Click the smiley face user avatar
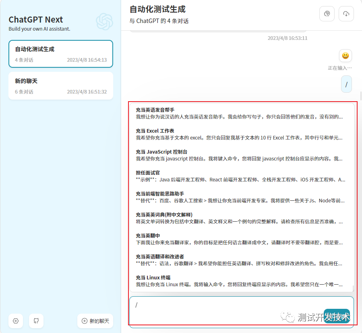This screenshot has height=333, width=362. (345, 56)
